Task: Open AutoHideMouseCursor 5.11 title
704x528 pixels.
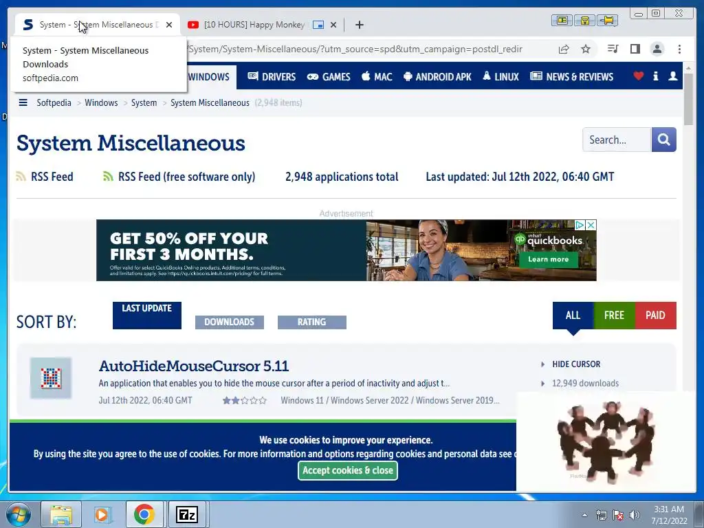Action: pos(193,366)
